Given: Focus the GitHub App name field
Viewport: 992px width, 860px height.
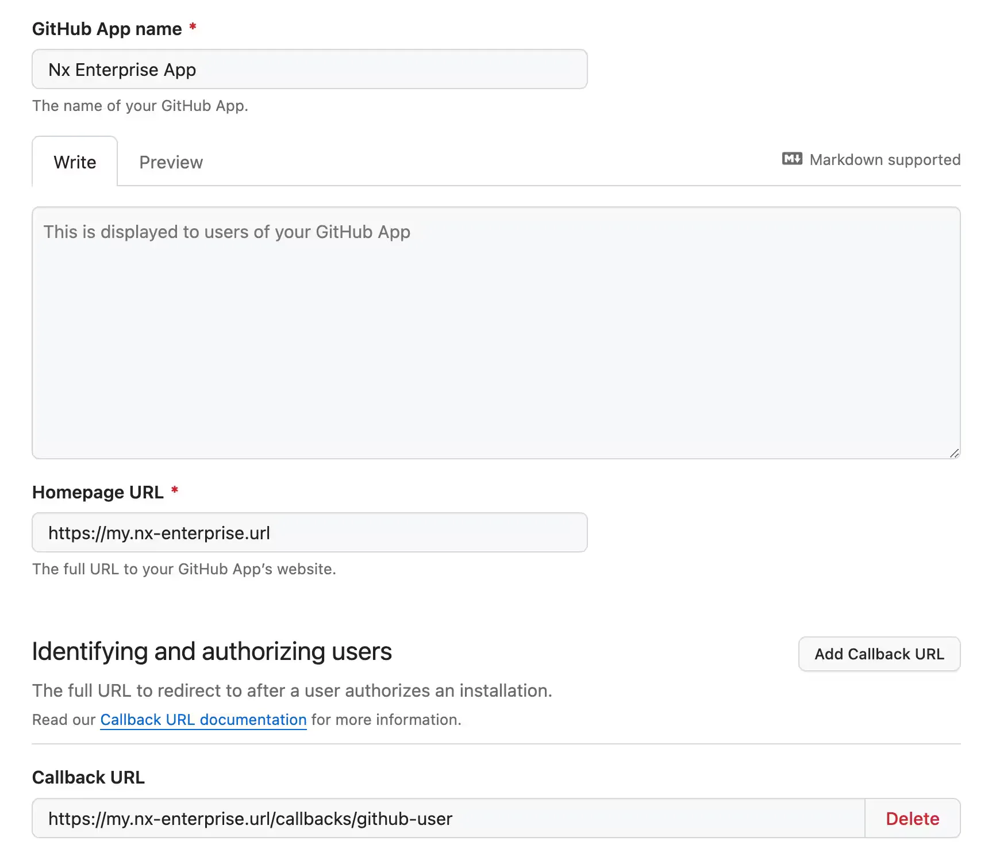Looking at the screenshot, I should click(x=309, y=70).
